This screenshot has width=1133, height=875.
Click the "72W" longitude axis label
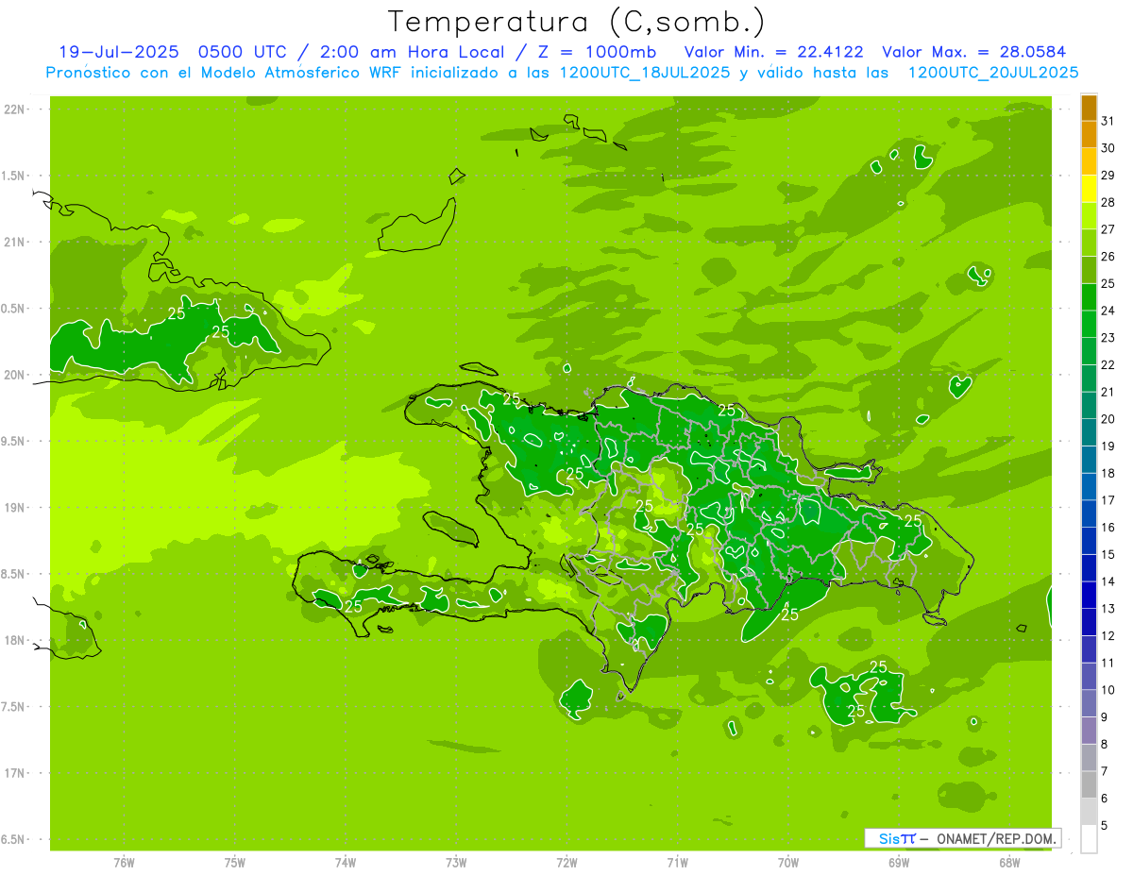tap(566, 863)
